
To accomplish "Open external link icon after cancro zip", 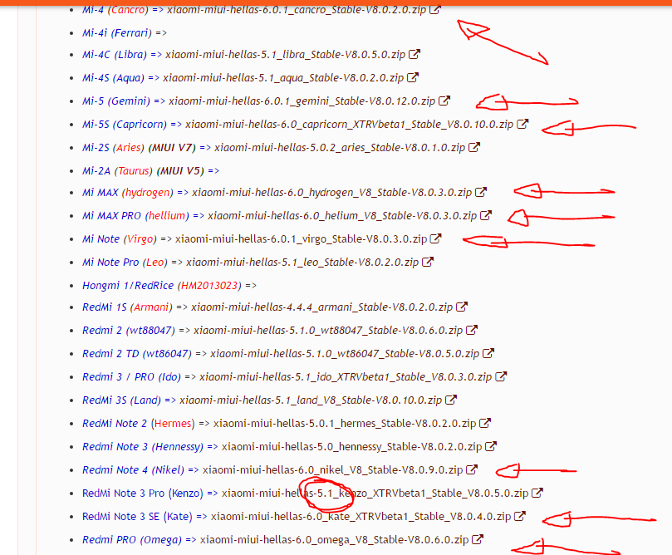I will coord(435,9).
